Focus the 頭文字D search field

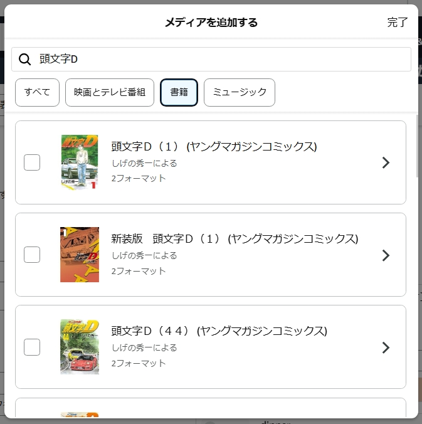(211, 59)
